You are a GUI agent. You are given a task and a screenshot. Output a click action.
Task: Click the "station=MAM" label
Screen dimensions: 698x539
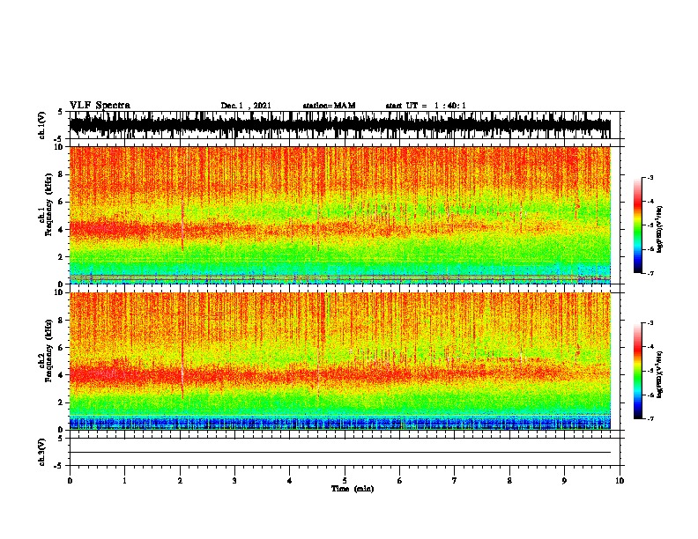330,106
